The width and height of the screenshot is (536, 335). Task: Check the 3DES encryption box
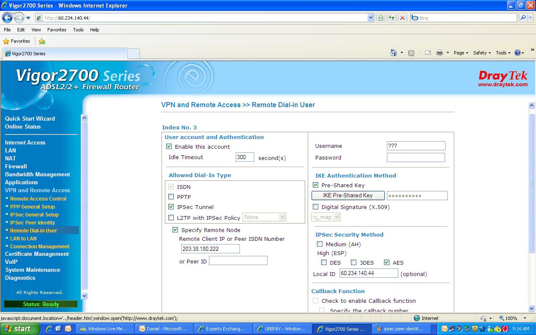354,262
